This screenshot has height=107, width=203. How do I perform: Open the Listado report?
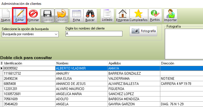click(x=107, y=16)
